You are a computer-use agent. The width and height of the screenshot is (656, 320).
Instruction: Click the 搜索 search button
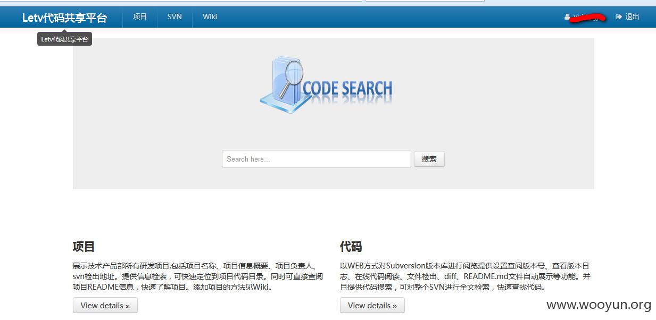click(x=429, y=159)
